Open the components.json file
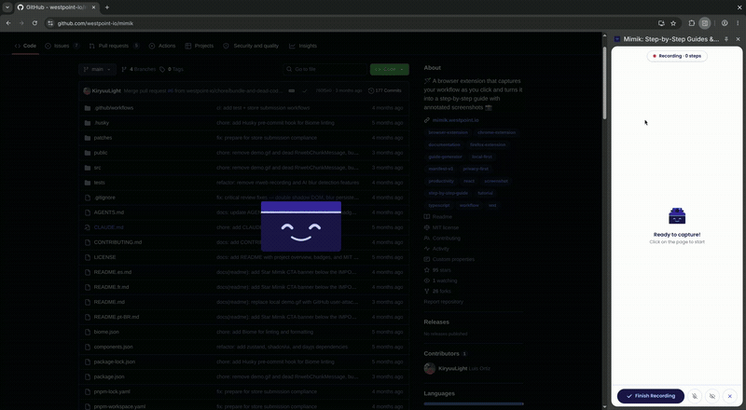746x410 pixels. point(113,347)
